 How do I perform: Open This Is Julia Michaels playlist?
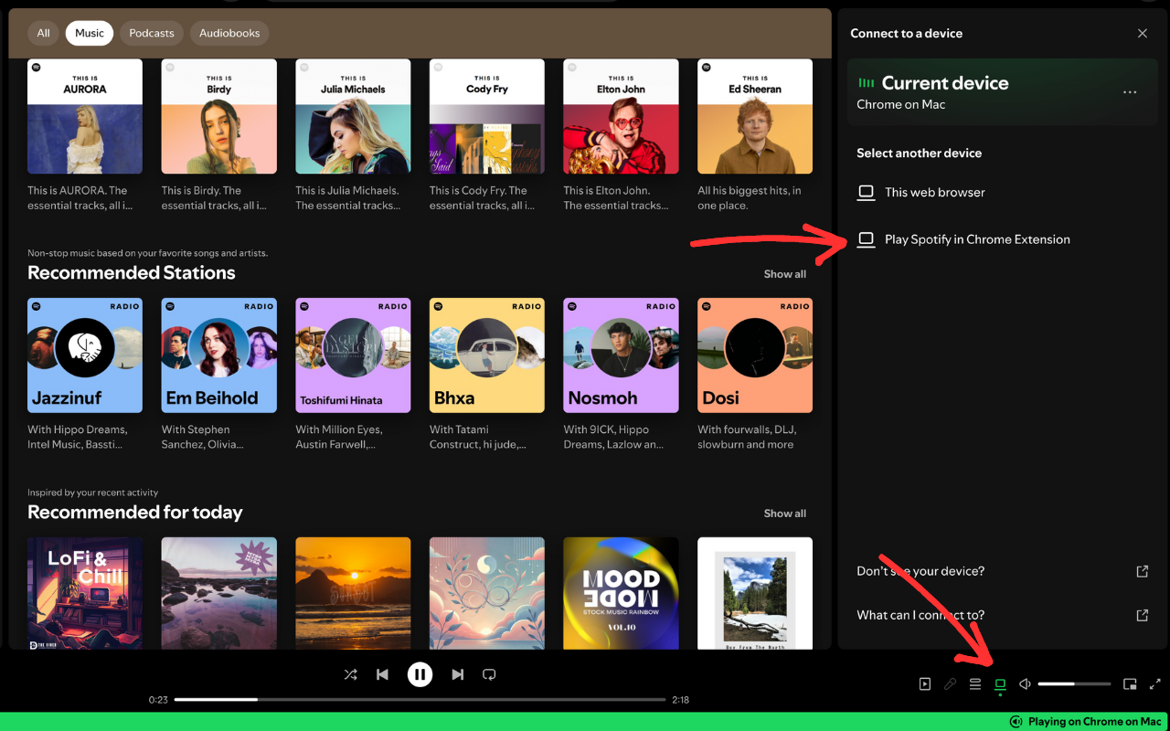[x=353, y=116]
